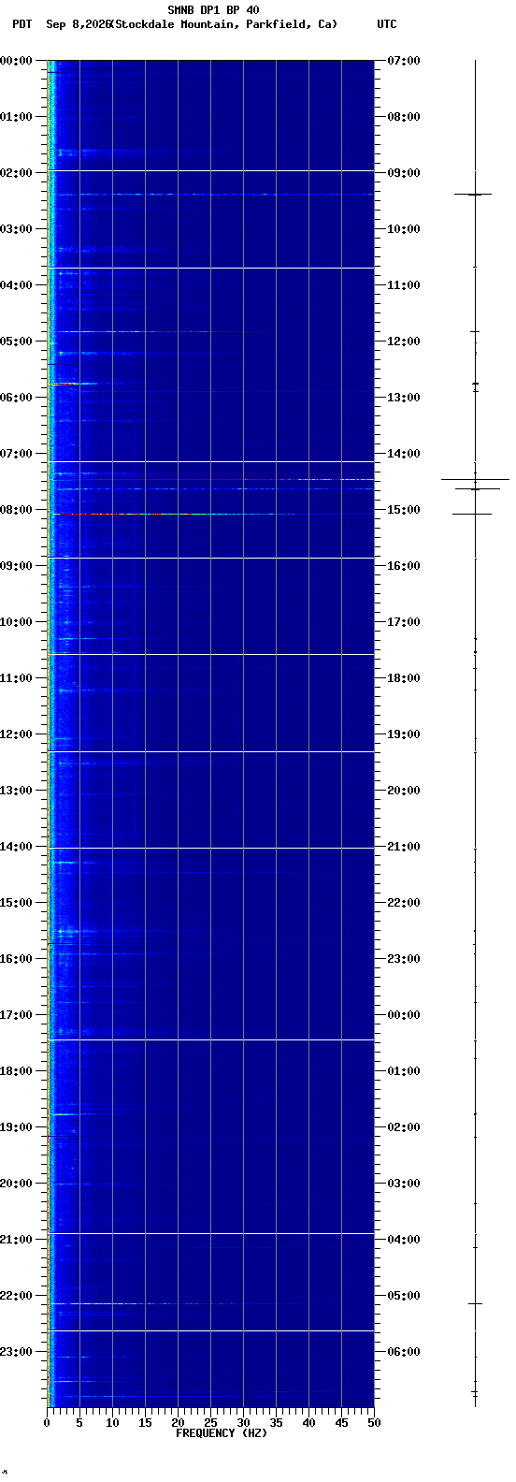Select the 03:00 label on UTC axis
Image resolution: width=516 pixels, height=1482 pixels.
coord(404,1184)
